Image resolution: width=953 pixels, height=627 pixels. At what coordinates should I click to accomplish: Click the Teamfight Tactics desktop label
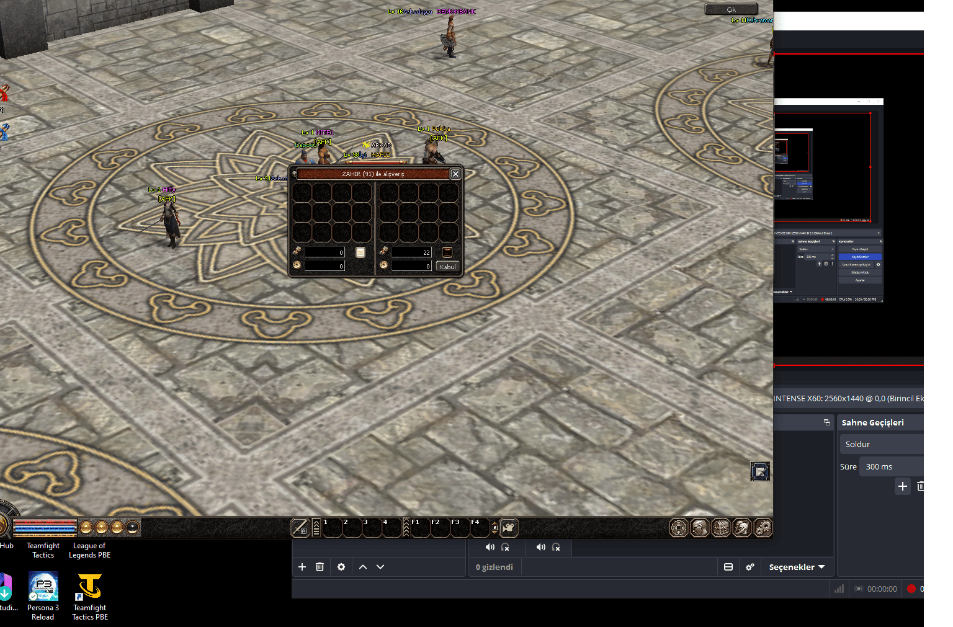pos(43,550)
